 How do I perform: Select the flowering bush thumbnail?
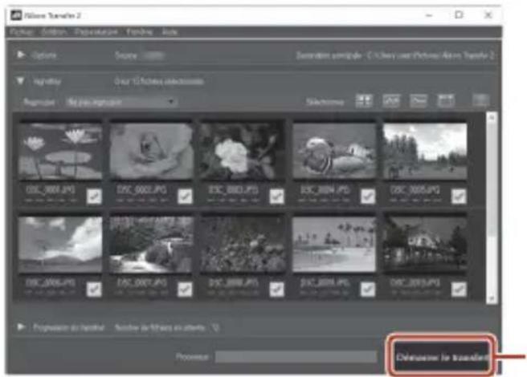(x=243, y=244)
